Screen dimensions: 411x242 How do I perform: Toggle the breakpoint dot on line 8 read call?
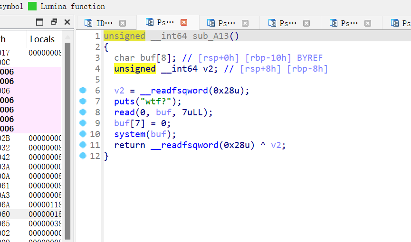(x=83, y=112)
